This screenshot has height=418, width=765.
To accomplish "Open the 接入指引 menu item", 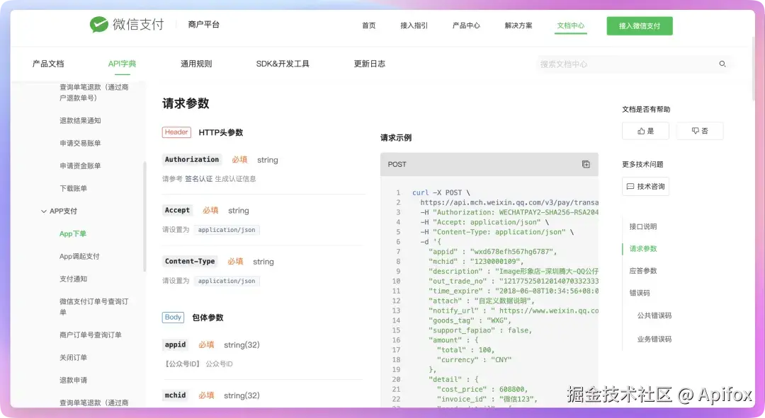I will pos(413,24).
